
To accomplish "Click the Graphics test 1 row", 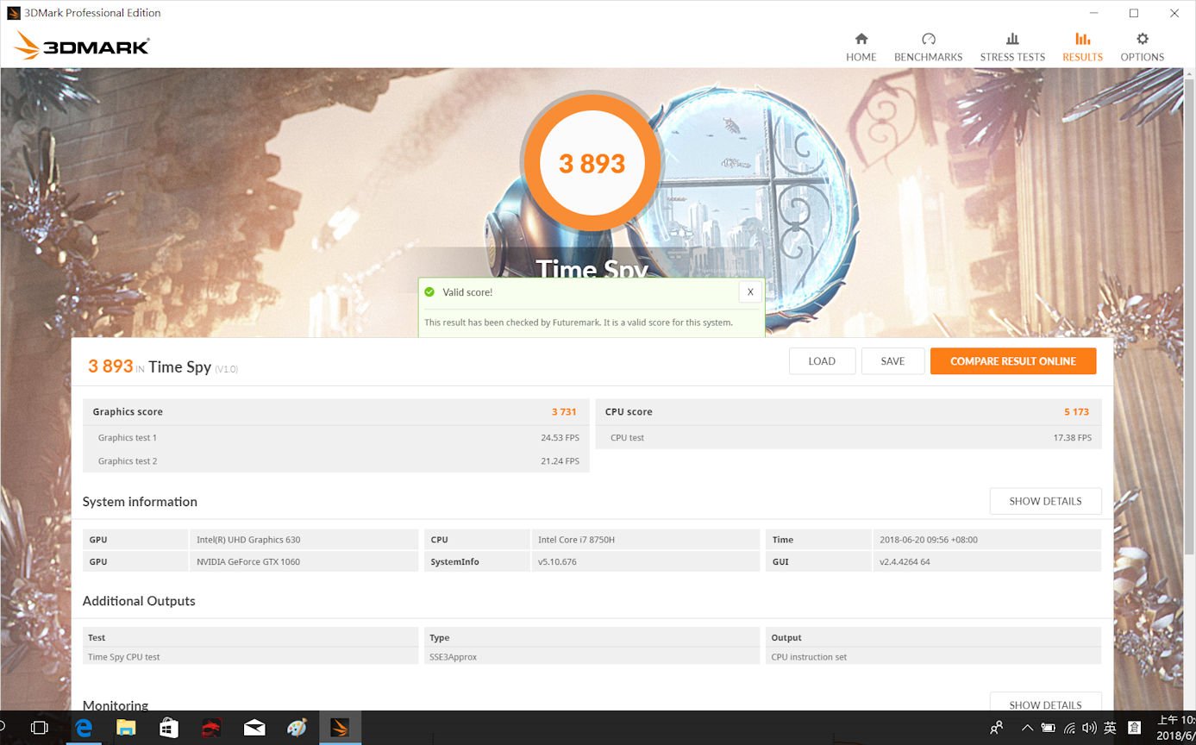I will 336,438.
